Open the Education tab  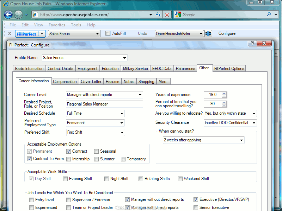pos(110,69)
